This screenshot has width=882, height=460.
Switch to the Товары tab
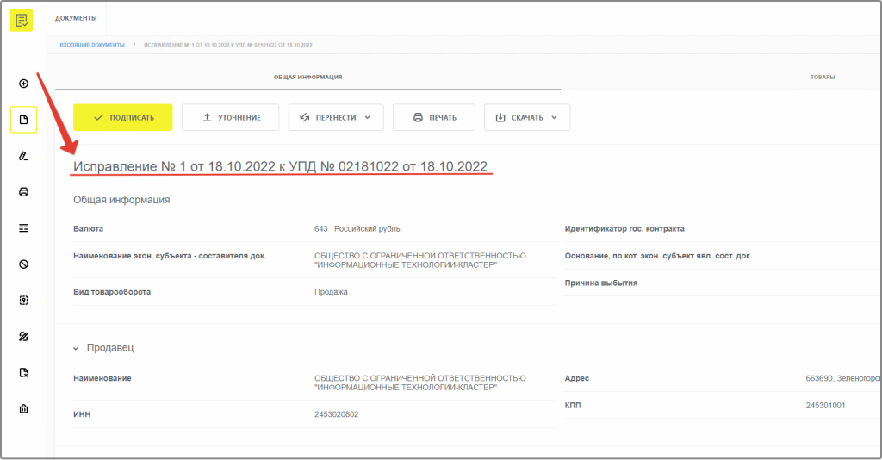coord(823,77)
